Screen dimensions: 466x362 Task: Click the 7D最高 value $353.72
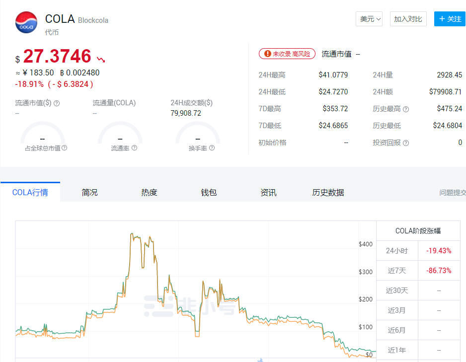[x=335, y=109]
